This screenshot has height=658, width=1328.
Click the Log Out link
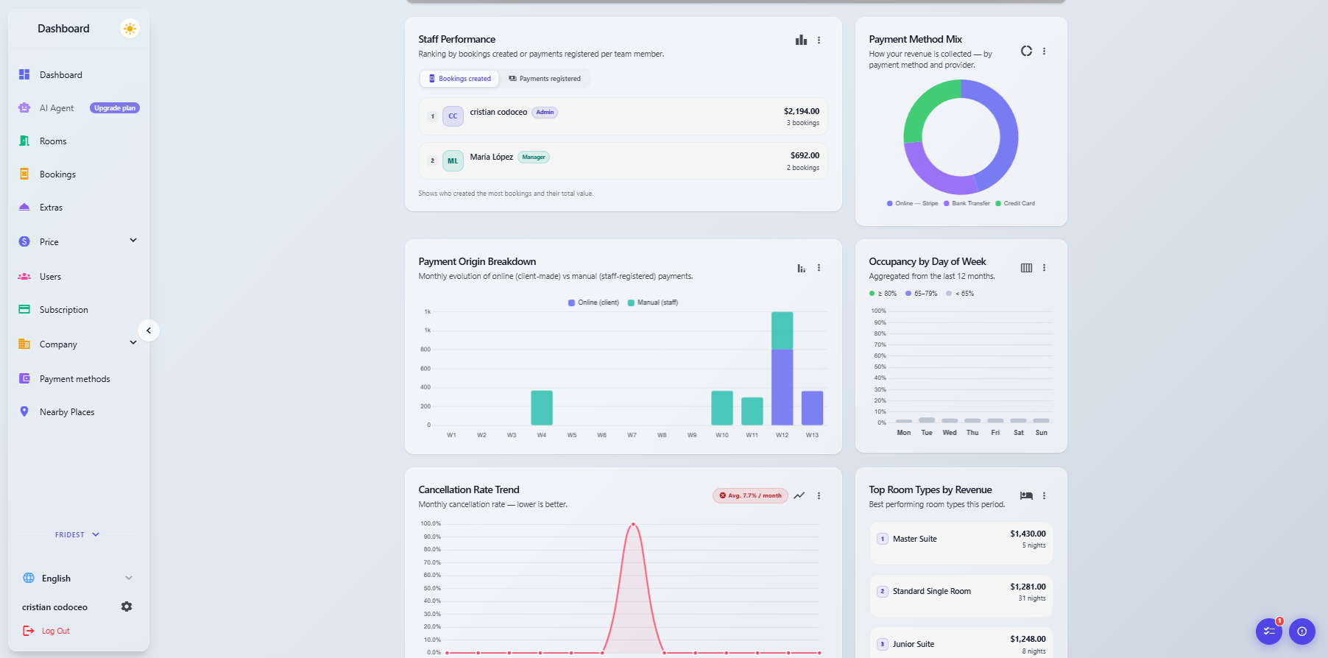tap(56, 631)
